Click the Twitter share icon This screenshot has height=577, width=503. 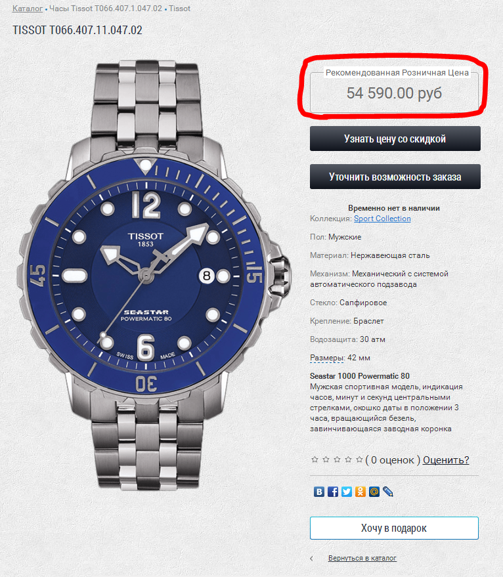click(x=347, y=492)
